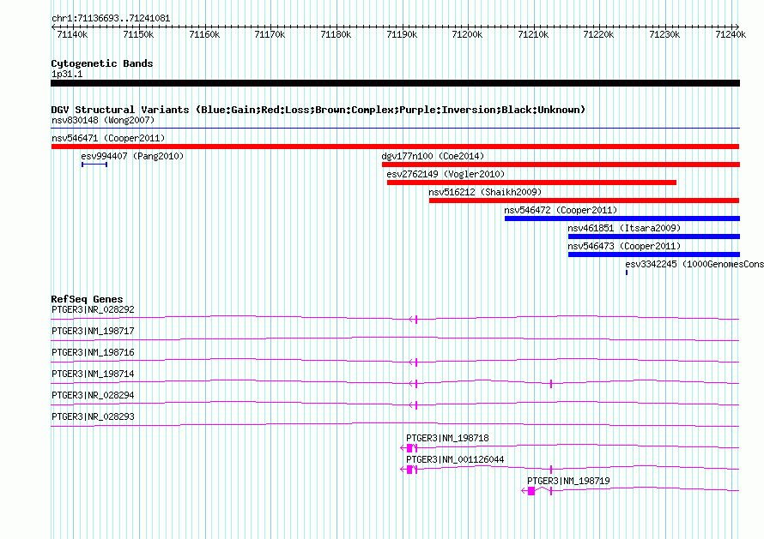Select the PTGER3|NR_028292 transcript label

click(x=93, y=310)
